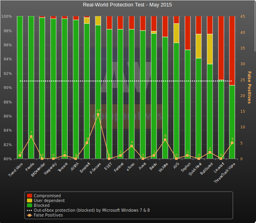Click the green Blocked bar for BitDefender
Viewport: 256px width, 223px height.
(42, 88)
